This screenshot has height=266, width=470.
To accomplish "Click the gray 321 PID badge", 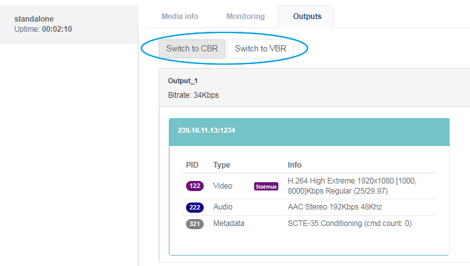I will pos(195,223).
